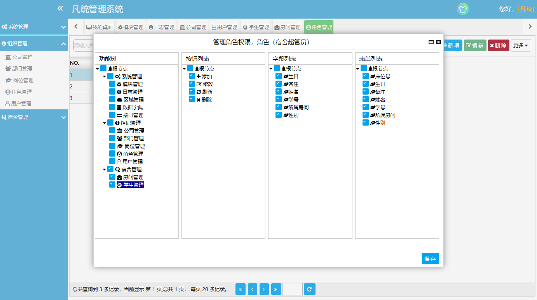Collapse root node in 按钮列表
The image size is (537, 300).
coord(184,69)
